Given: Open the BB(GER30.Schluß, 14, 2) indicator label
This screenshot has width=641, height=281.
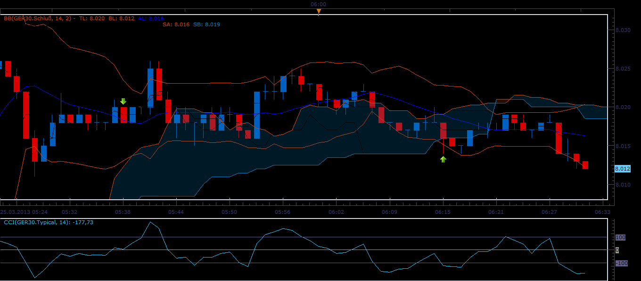Looking at the screenshot, I should pos(38,18).
